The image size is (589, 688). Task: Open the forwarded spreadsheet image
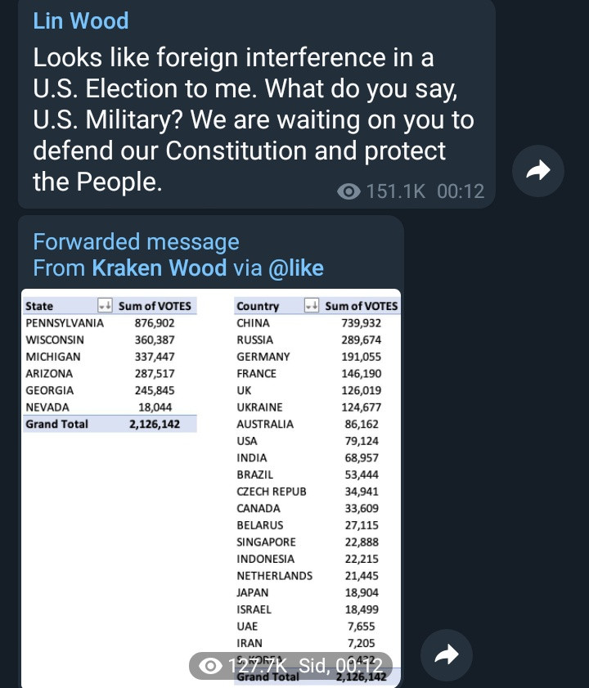pyautogui.click(x=211, y=488)
